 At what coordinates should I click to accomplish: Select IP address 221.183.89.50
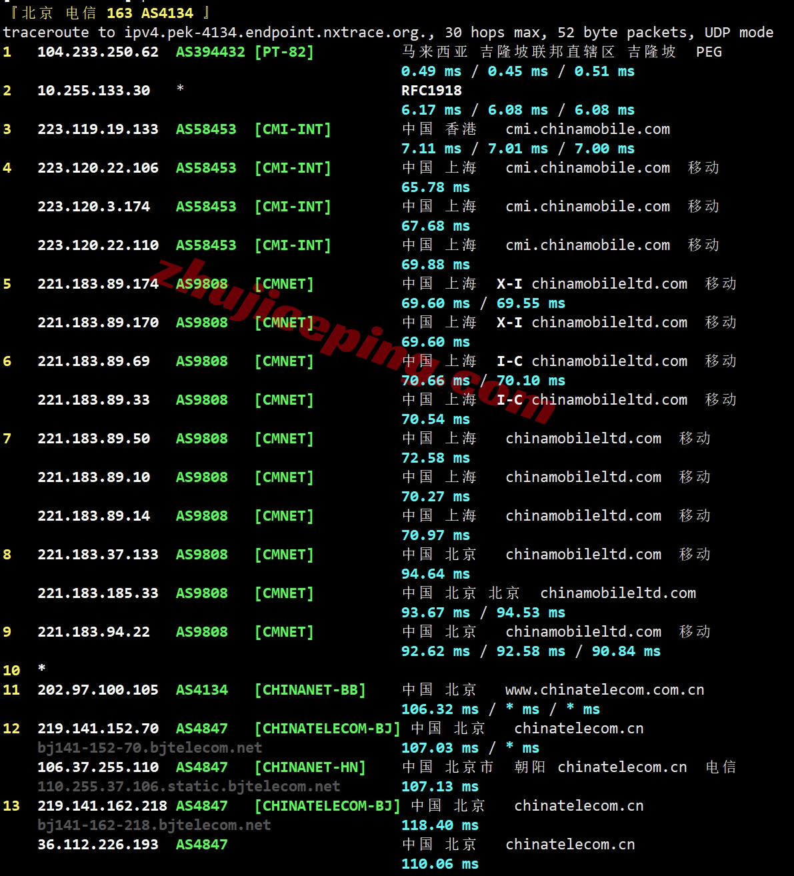(x=94, y=439)
